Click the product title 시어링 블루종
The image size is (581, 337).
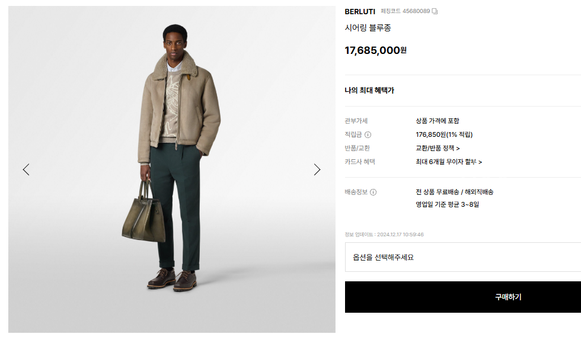pos(368,28)
